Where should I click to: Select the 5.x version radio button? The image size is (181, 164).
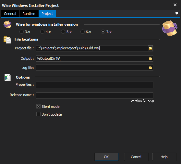pos(63,32)
